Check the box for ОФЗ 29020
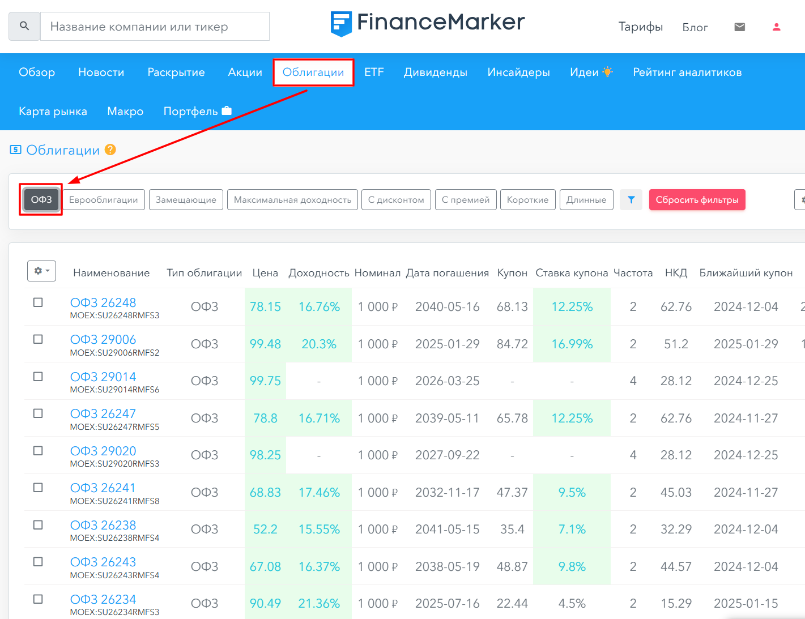Screen dimensions: 805x619 click(38, 451)
